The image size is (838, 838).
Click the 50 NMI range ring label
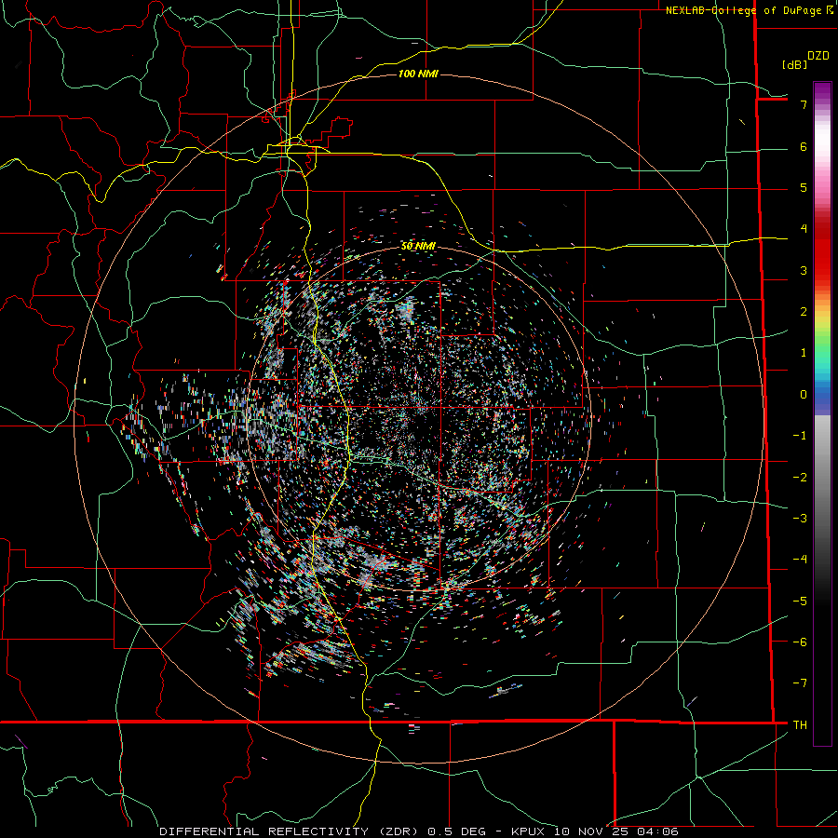click(418, 246)
